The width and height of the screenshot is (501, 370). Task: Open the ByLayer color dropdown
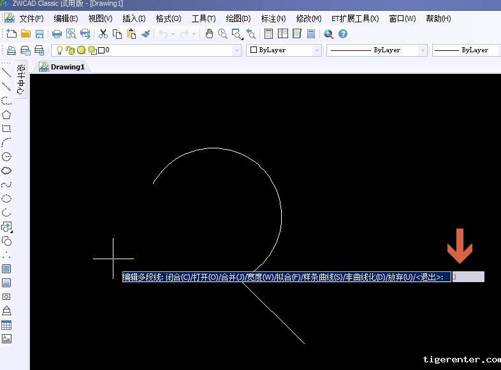pyautogui.click(x=317, y=50)
